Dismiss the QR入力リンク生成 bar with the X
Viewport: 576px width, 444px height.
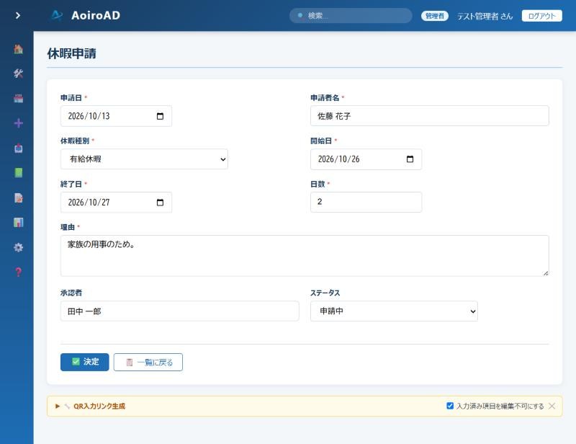[x=552, y=406]
